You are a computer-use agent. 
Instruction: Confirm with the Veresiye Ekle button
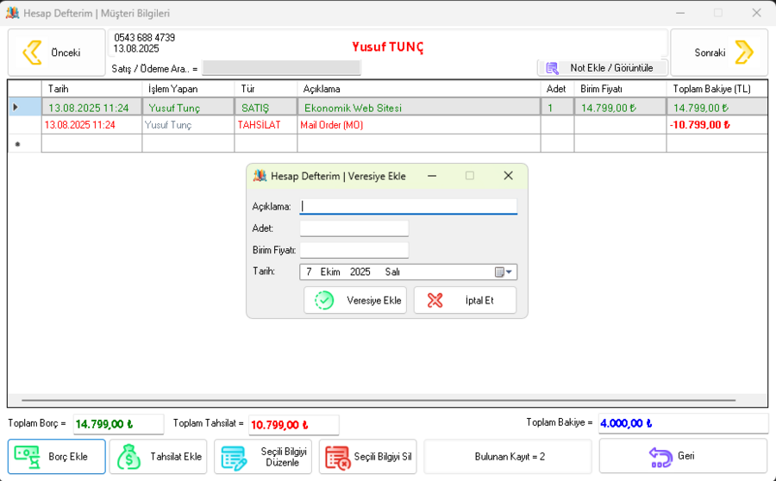[x=355, y=300]
